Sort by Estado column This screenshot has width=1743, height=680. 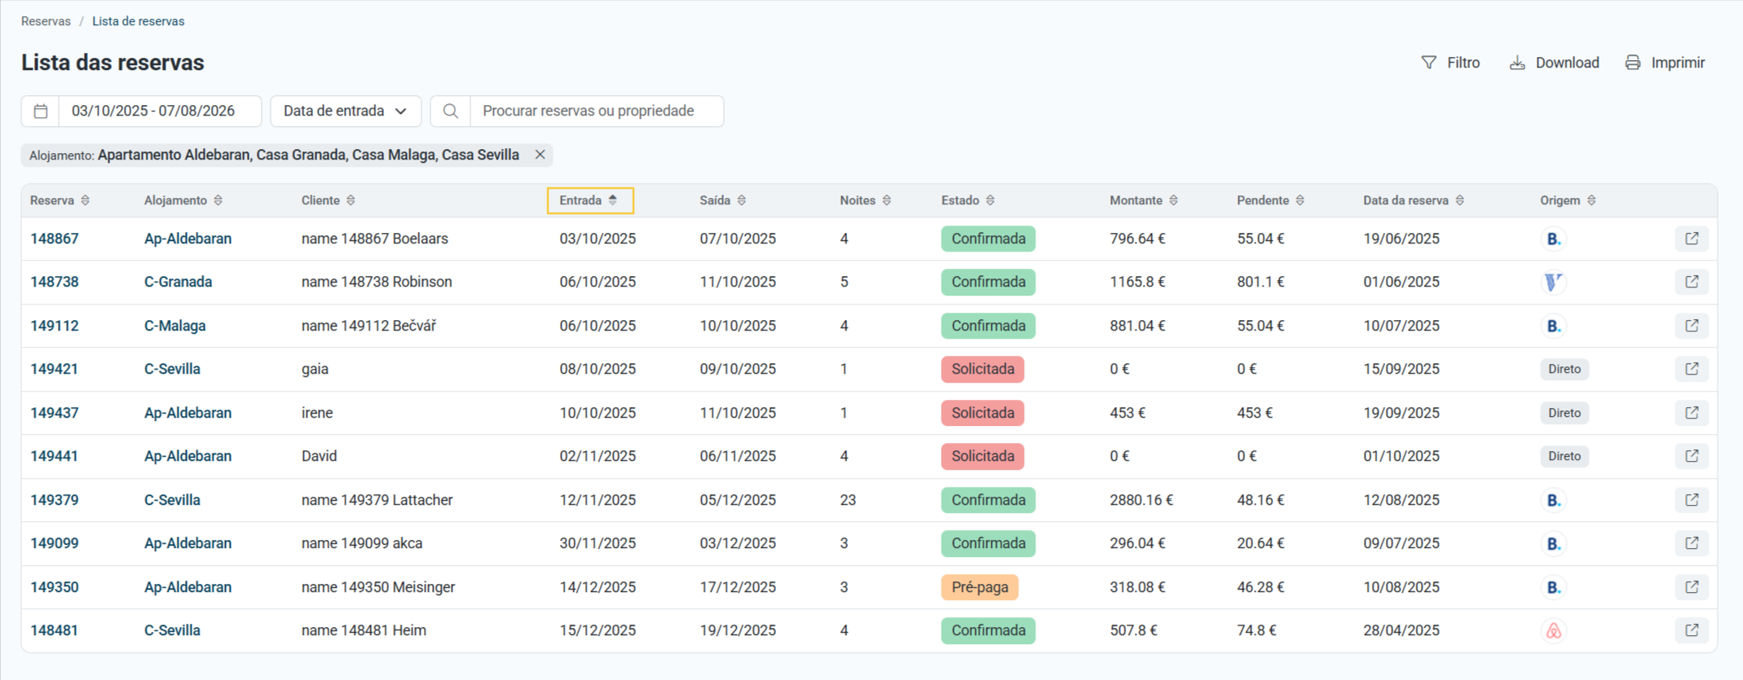[968, 200]
